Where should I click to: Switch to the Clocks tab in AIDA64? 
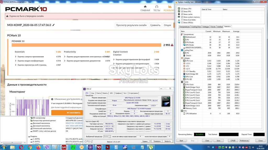[213, 27]
